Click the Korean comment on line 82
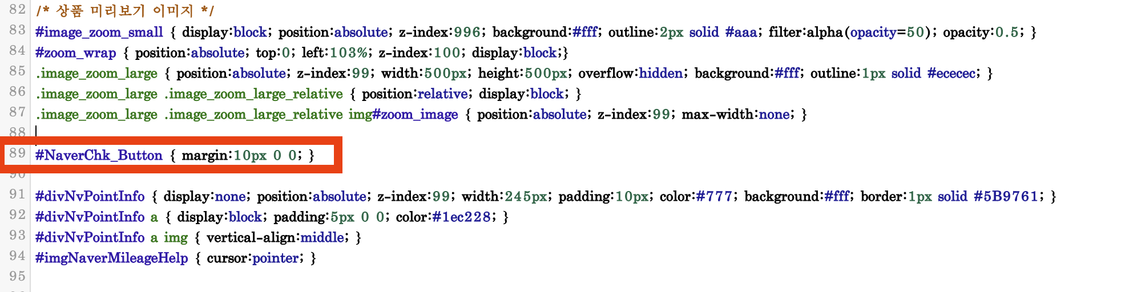Viewport: 1121px width, 292px height. click(x=125, y=11)
